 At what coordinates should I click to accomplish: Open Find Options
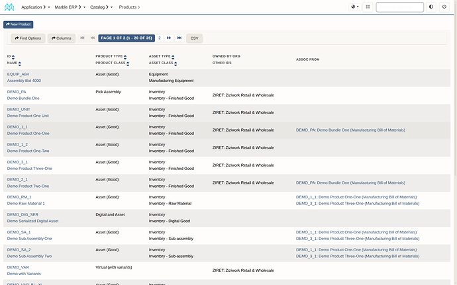[28, 38]
